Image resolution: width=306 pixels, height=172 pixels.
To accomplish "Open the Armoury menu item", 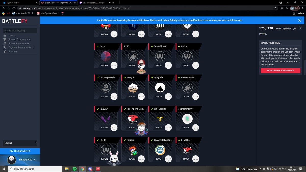I will coord(13,51).
